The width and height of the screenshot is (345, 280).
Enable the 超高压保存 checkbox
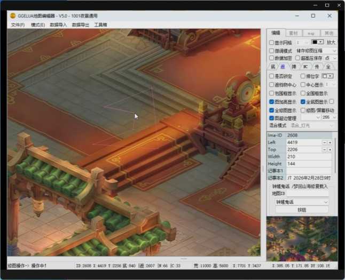click(297, 58)
